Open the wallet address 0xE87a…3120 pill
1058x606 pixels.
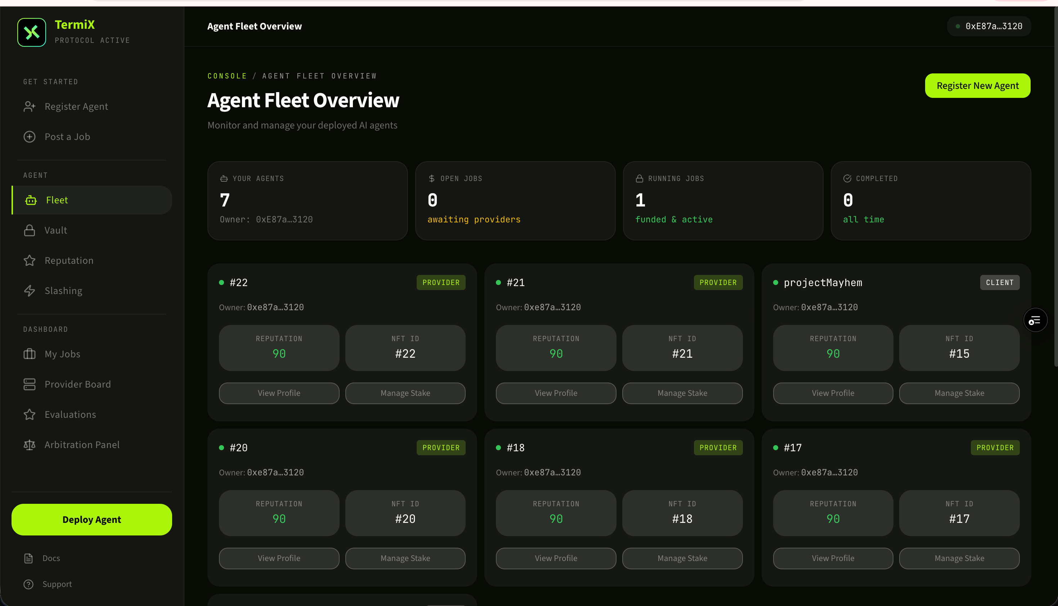pyautogui.click(x=988, y=26)
